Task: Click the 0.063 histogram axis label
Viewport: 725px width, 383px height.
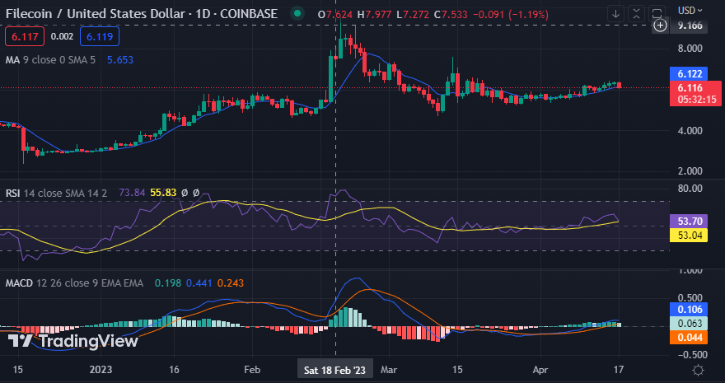Action: pyautogui.click(x=690, y=323)
